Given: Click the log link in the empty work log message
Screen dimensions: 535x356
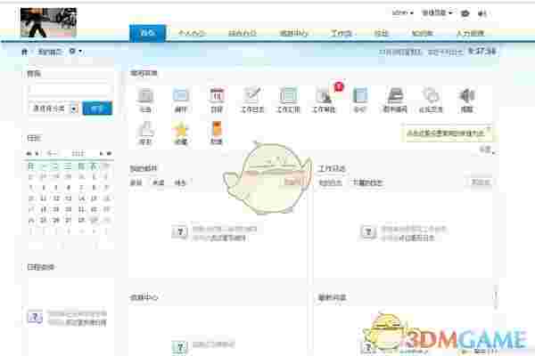Looking at the screenshot, I should pos(416,239).
